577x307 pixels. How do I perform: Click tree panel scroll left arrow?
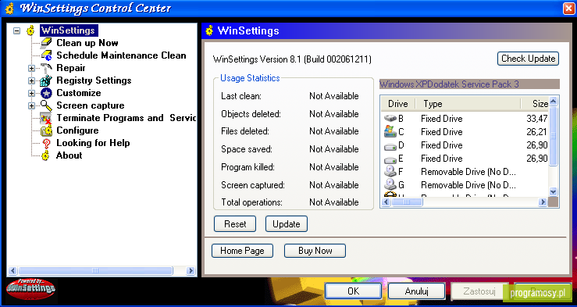[12, 271]
